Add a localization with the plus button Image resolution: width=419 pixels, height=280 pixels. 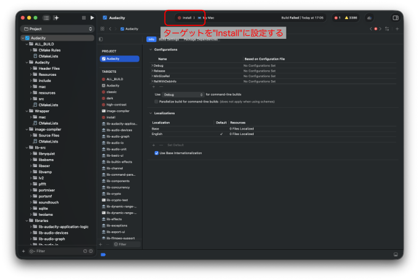pos(154,145)
